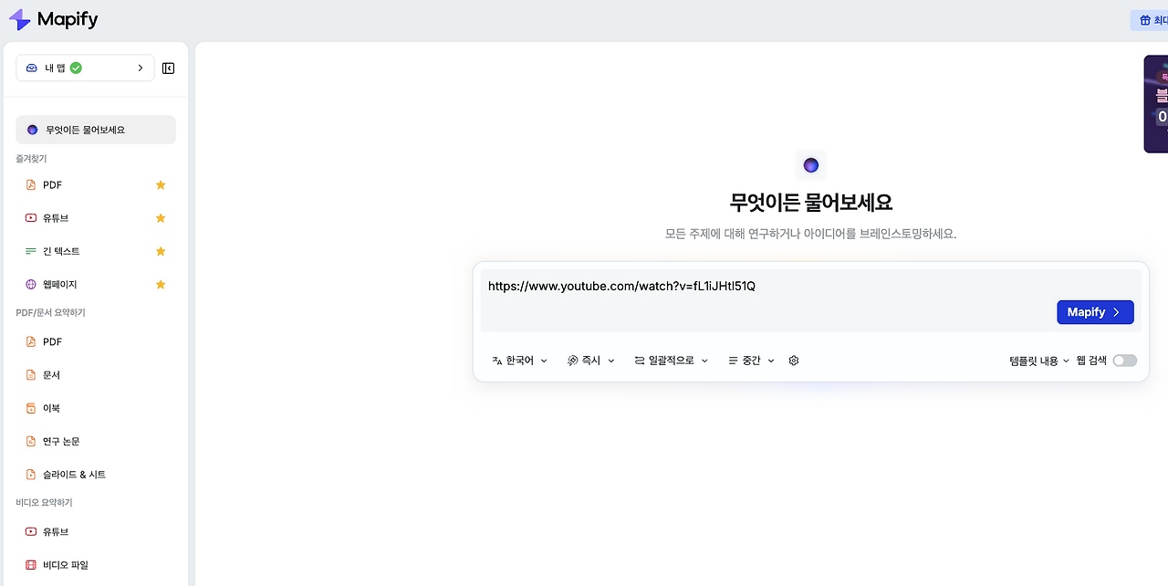This screenshot has height=586, width=1168.
Task: Open the 템플릿 내용 dropdown
Action: [1039, 360]
